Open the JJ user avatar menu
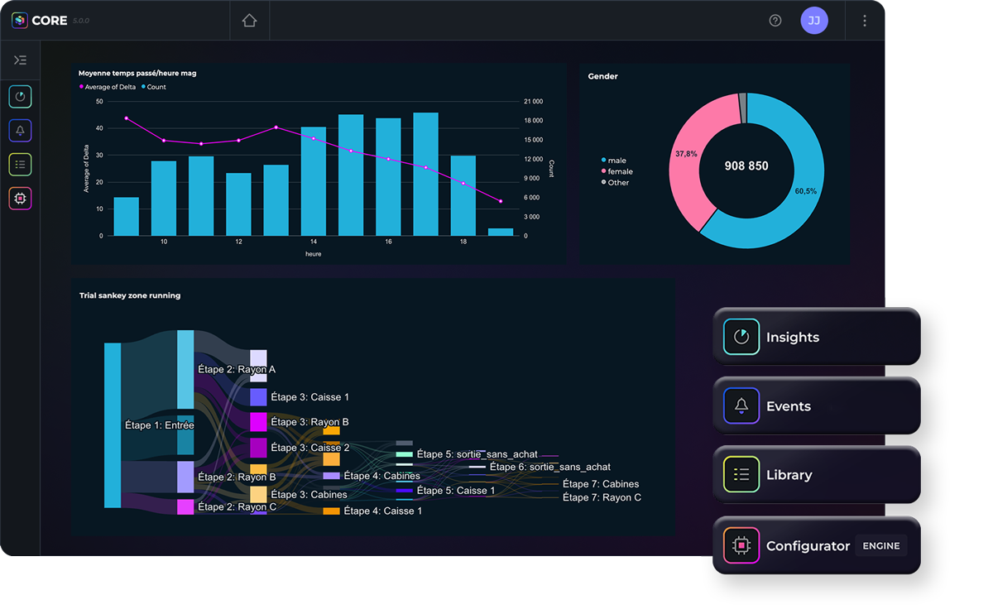 [x=814, y=21]
